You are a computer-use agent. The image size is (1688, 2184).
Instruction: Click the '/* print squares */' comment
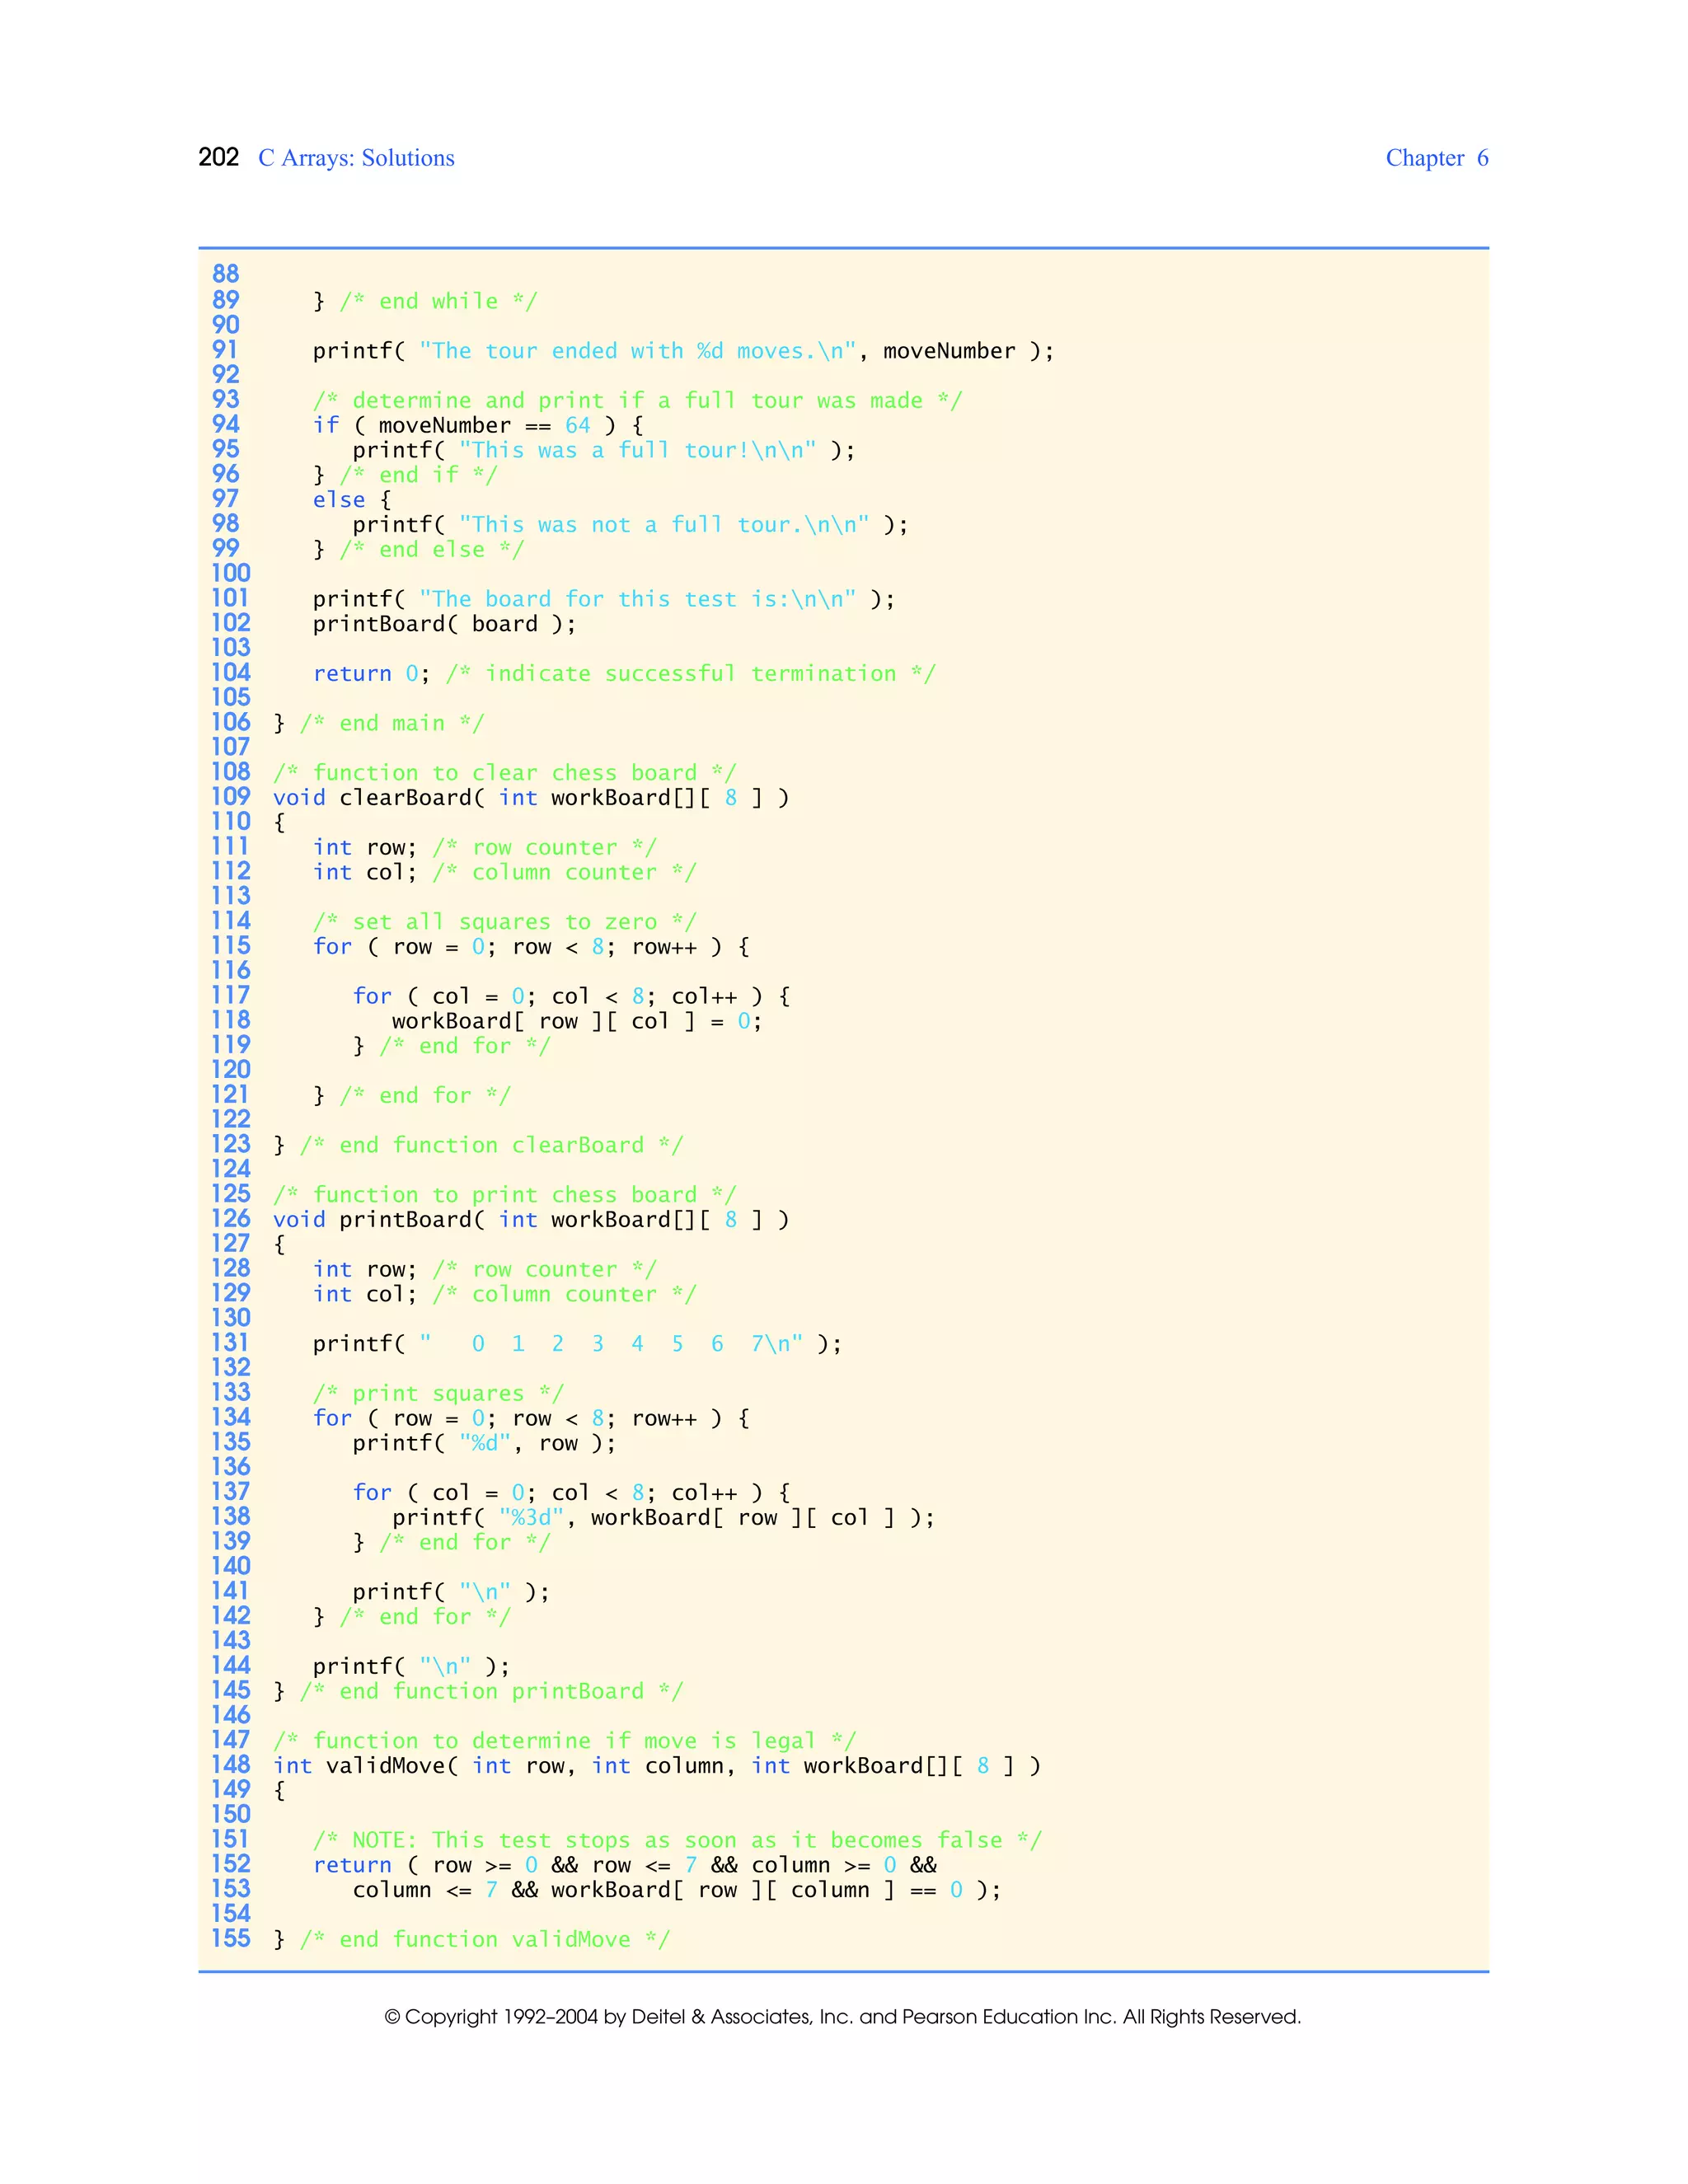[x=438, y=1393]
